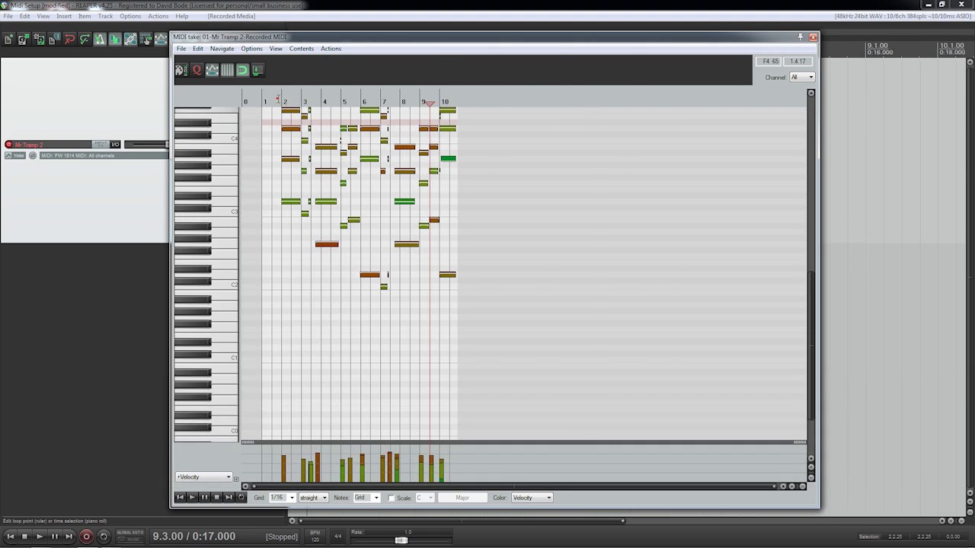The height and width of the screenshot is (548, 975).
Task: Click the red Q quantize icon
Action: point(197,70)
